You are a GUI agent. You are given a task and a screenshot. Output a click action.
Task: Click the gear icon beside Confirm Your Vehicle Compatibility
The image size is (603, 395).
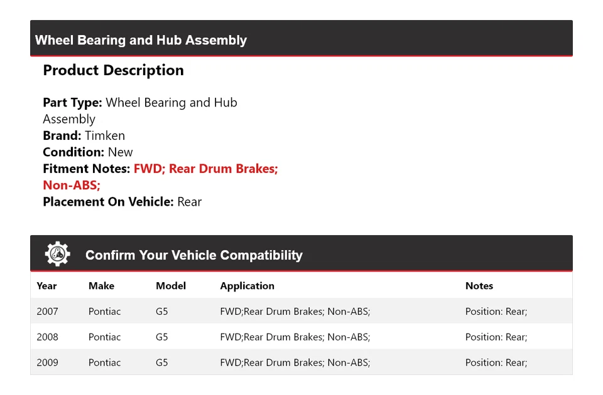point(57,254)
